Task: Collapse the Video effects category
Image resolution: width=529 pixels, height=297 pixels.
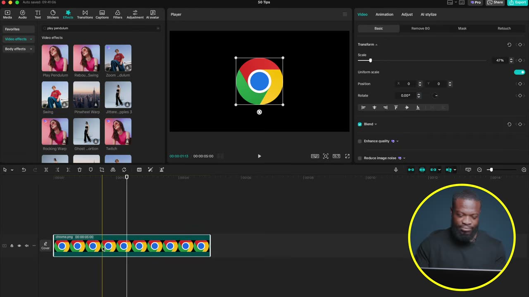Action: pyautogui.click(x=31, y=39)
